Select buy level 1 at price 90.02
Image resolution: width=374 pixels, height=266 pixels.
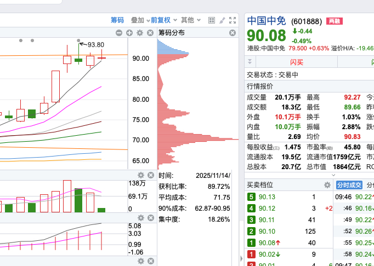289,255
